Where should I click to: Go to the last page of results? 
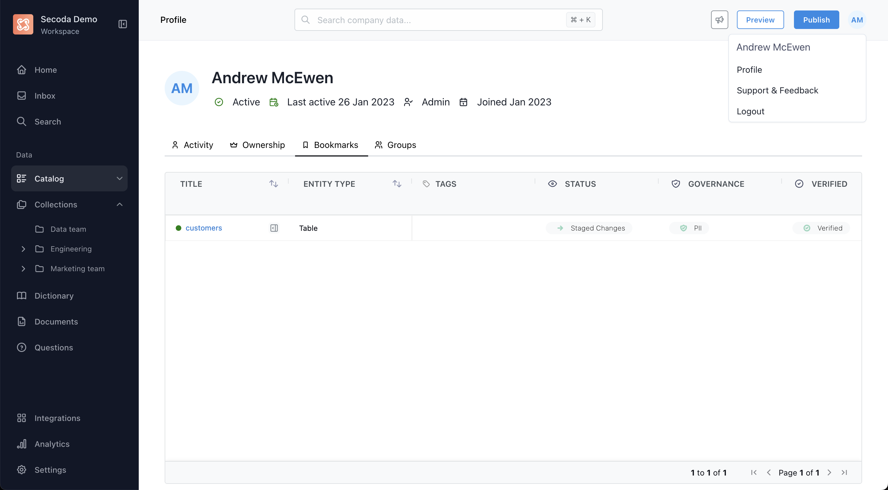[x=844, y=472]
